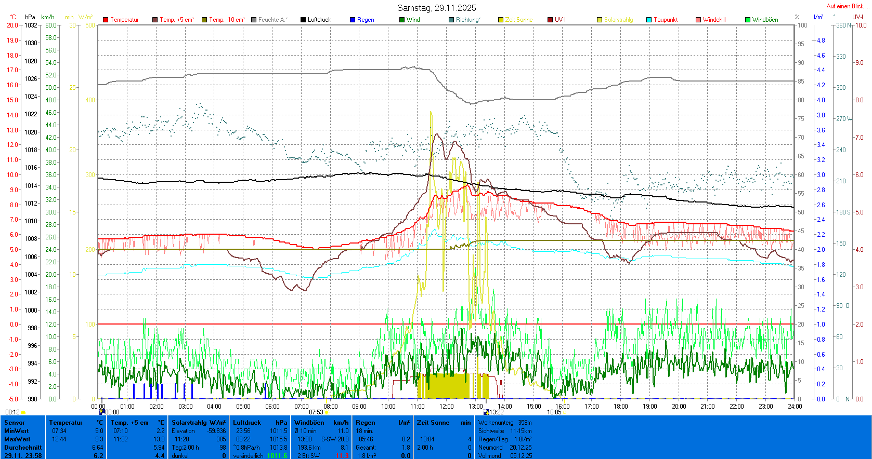872x459 pixels.
Task: Click the Windböen column header in table
Action: [309, 423]
